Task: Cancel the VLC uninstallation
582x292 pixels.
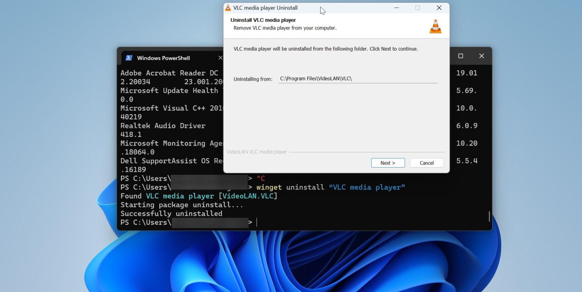Action: [x=427, y=163]
